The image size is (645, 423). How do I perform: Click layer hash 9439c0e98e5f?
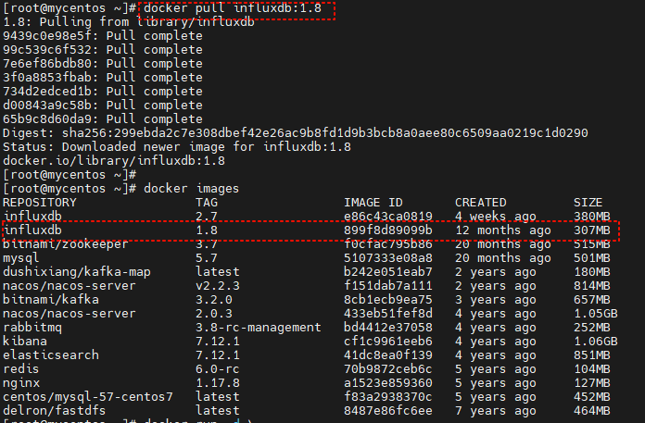click(47, 36)
